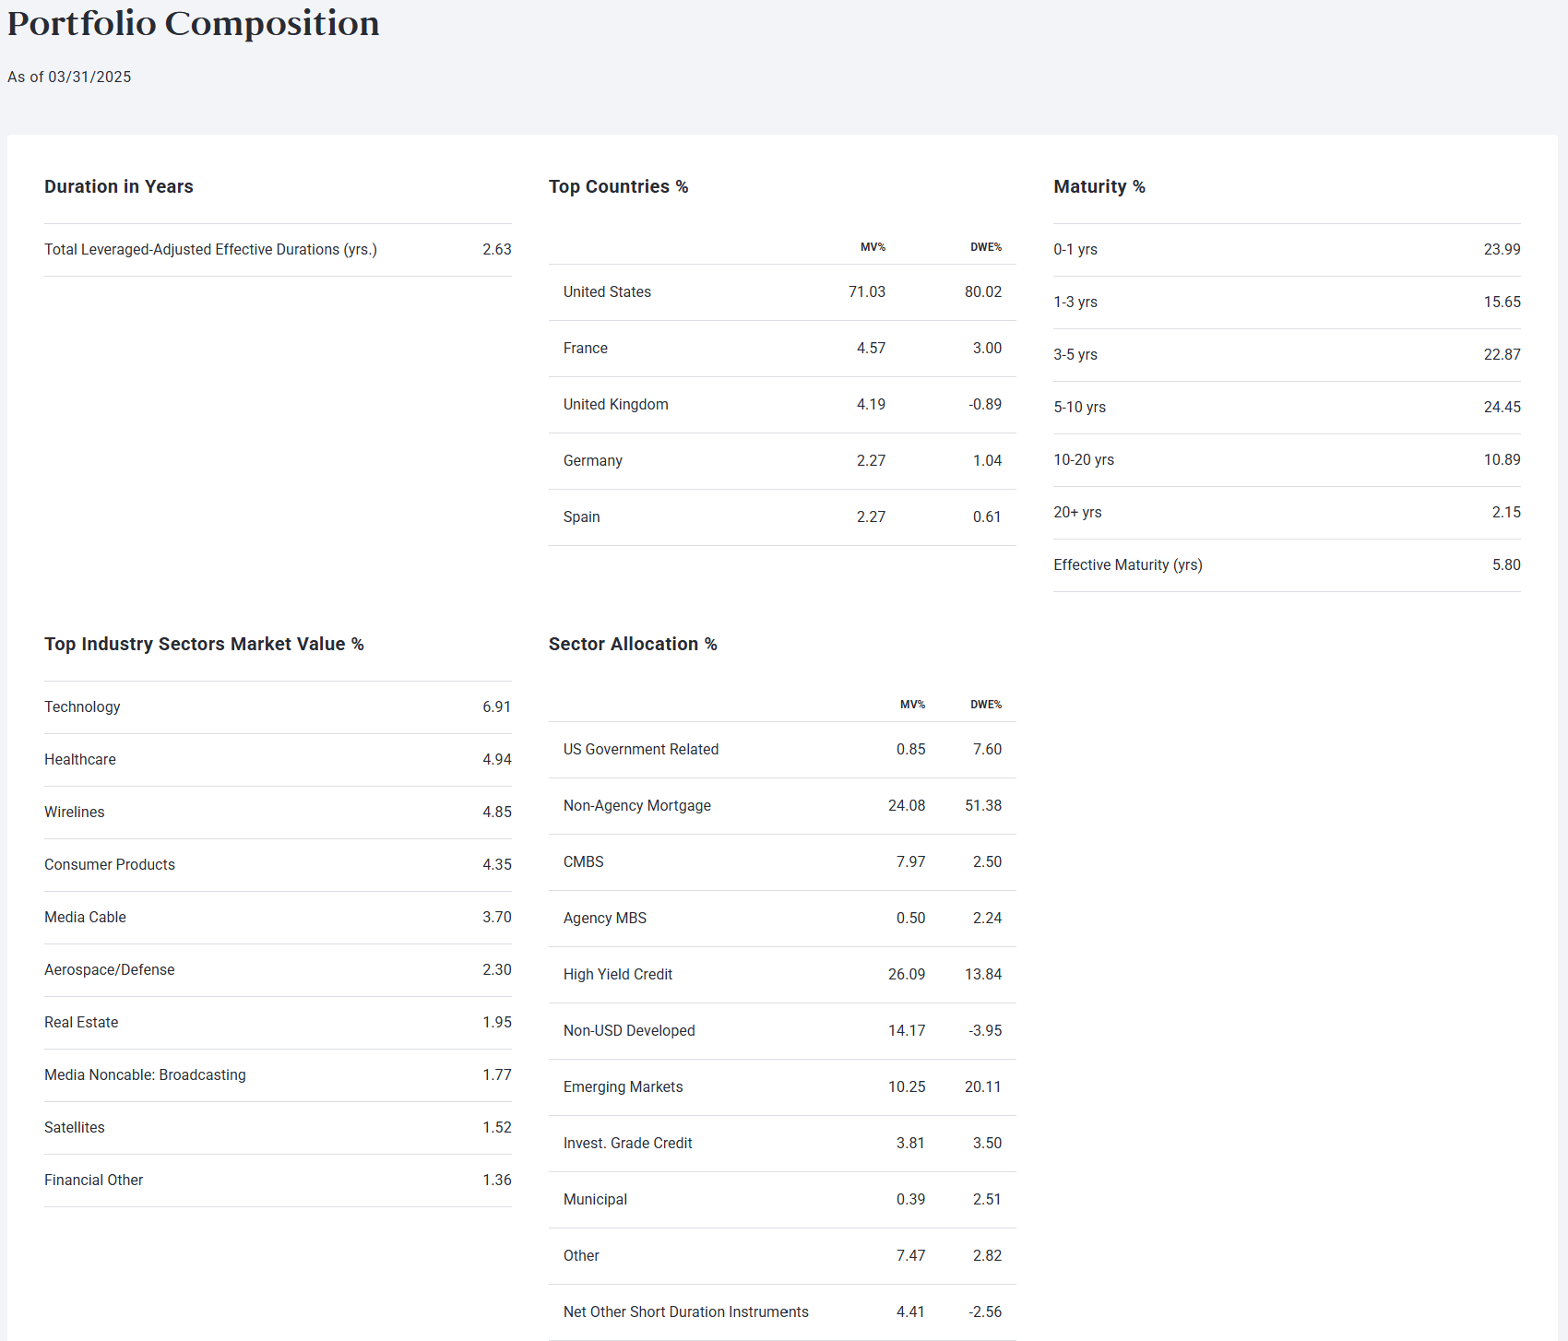Click the Financial Other sector label

(x=93, y=1181)
